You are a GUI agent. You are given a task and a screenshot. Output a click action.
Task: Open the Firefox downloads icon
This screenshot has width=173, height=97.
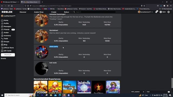[161, 6]
